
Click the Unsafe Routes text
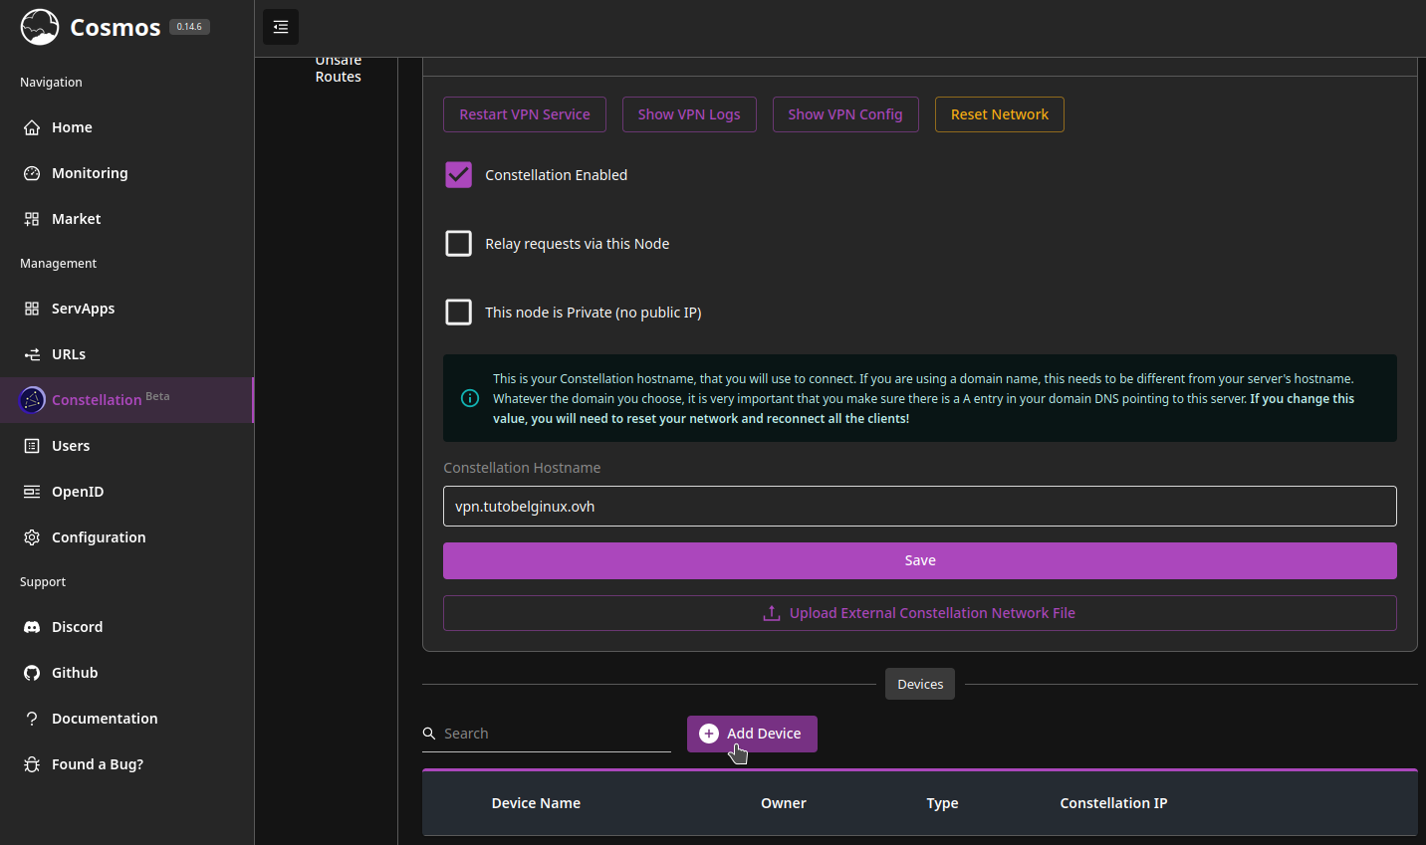[x=339, y=70]
